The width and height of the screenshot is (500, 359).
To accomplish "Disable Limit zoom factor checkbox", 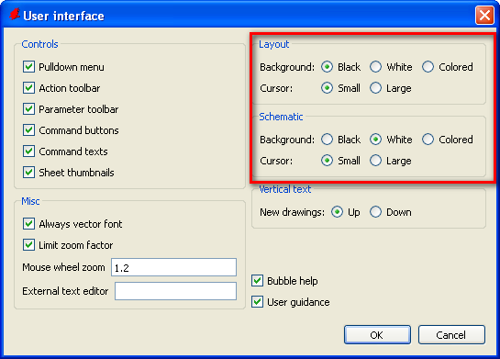I will [x=28, y=245].
